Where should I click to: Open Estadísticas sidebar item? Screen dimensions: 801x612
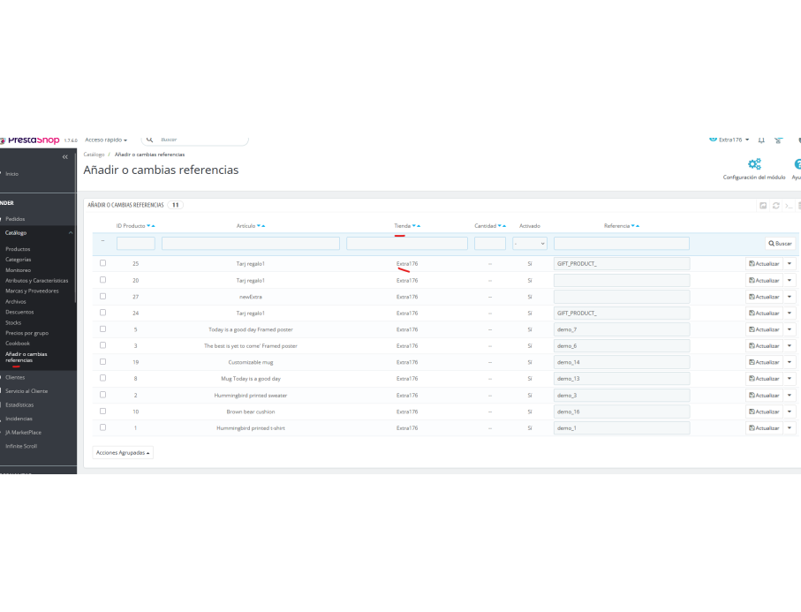click(x=19, y=405)
